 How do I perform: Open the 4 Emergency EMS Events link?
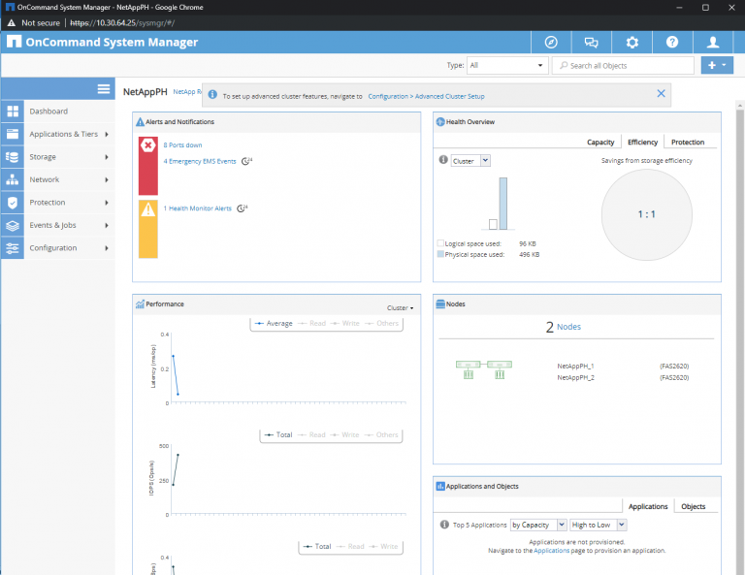pyautogui.click(x=200, y=161)
